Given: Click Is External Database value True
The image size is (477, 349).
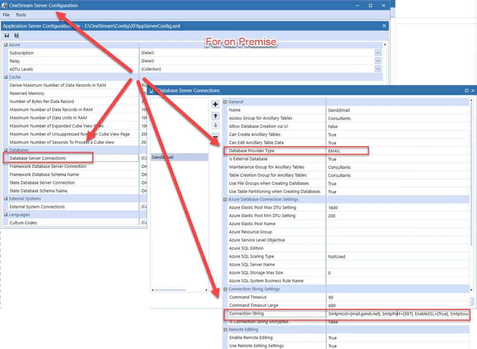Looking at the screenshot, I should pos(332,159).
